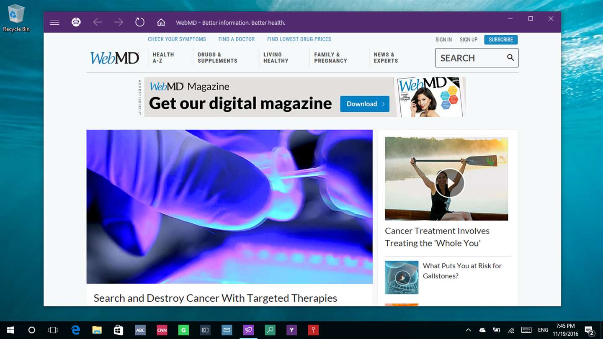Open the CNN app on the taskbar
The image size is (603, 339).
[x=162, y=330]
